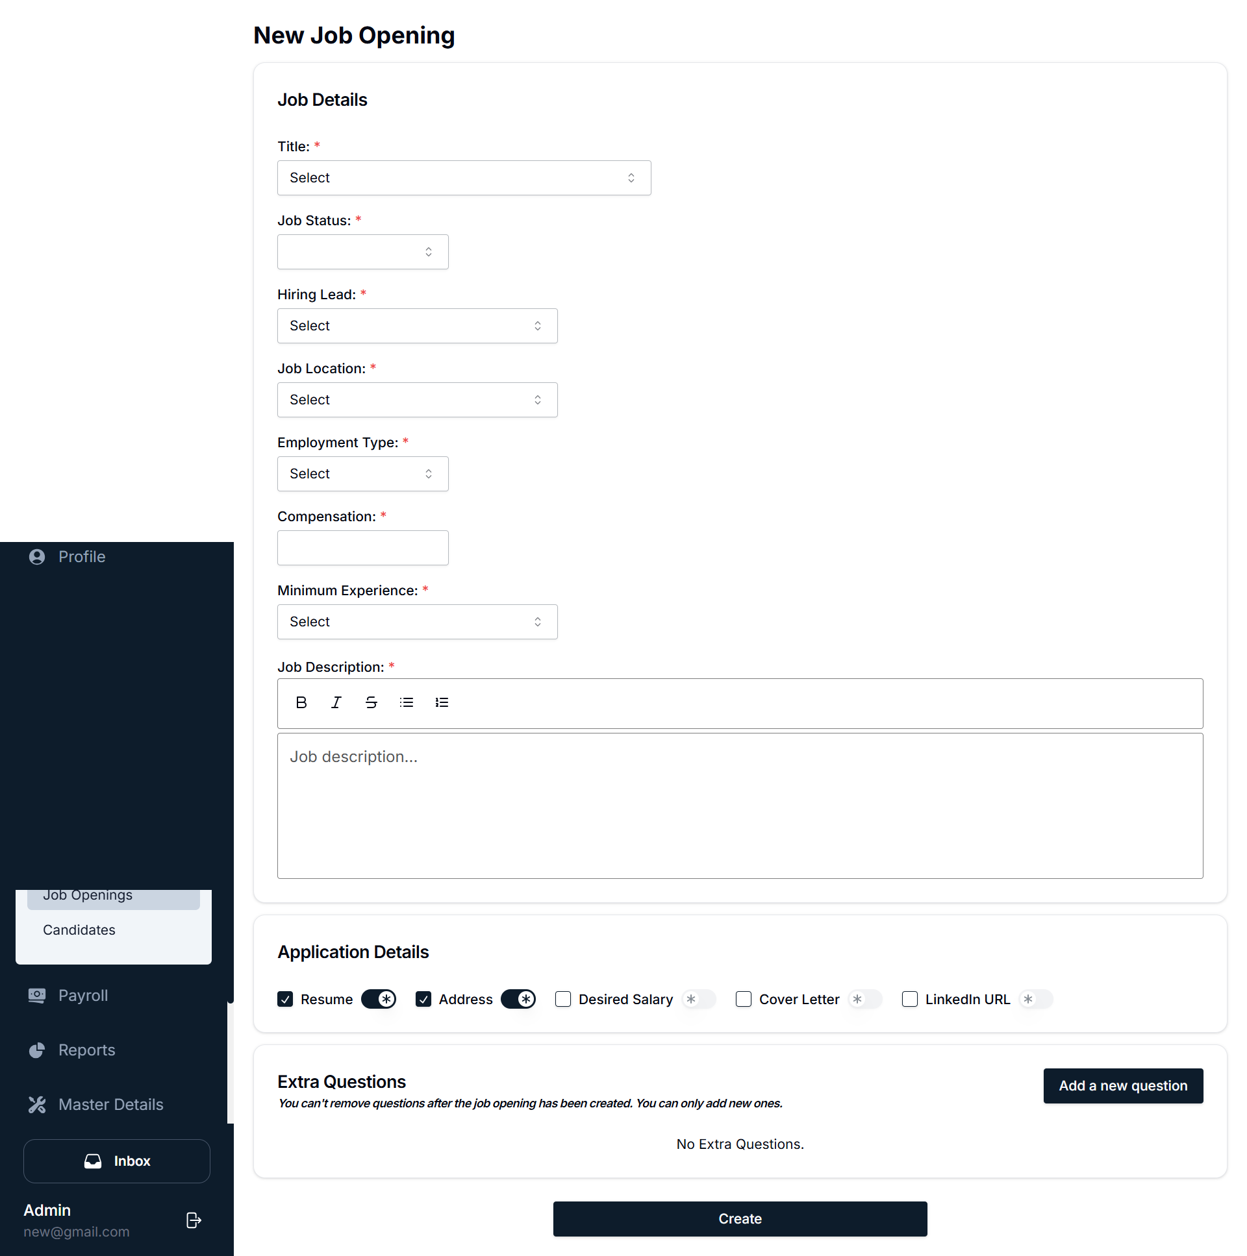Open the Title select dropdown
Viewport: 1247px width, 1256px height.
click(464, 177)
